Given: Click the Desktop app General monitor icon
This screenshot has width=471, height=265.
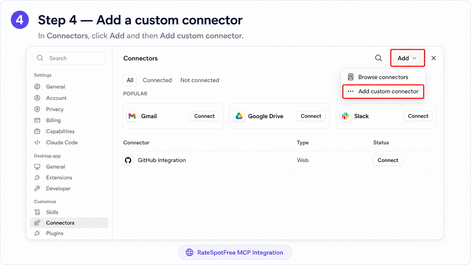Looking at the screenshot, I should pos(37,167).
